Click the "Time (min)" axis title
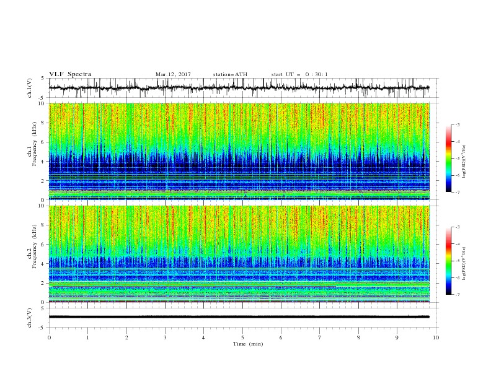The width and height of the screenshot is (491, 379). (248, 344)
